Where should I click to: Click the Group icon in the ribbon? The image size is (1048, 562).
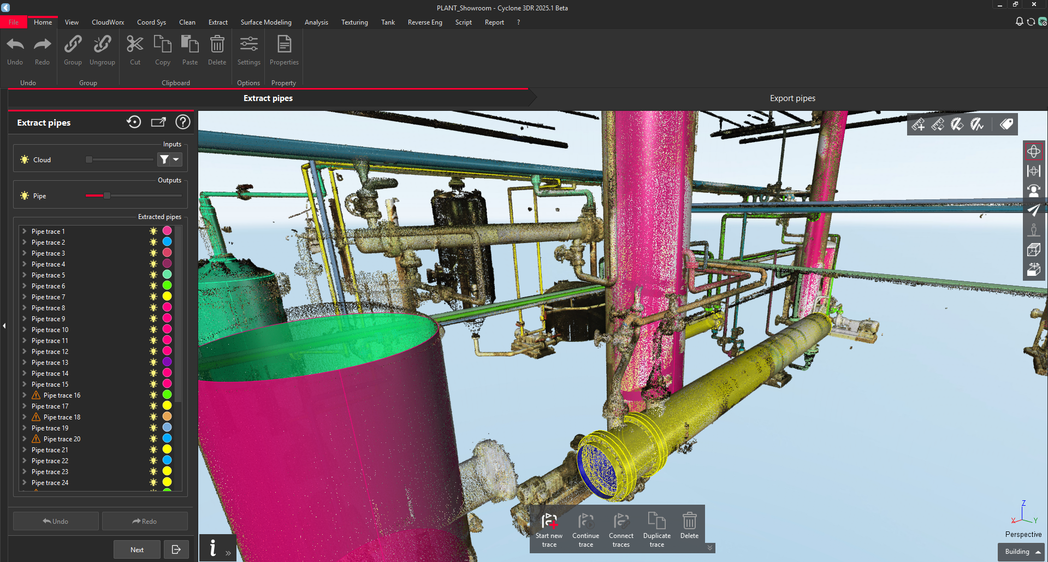pyautogui.click(x=73, y=45)
